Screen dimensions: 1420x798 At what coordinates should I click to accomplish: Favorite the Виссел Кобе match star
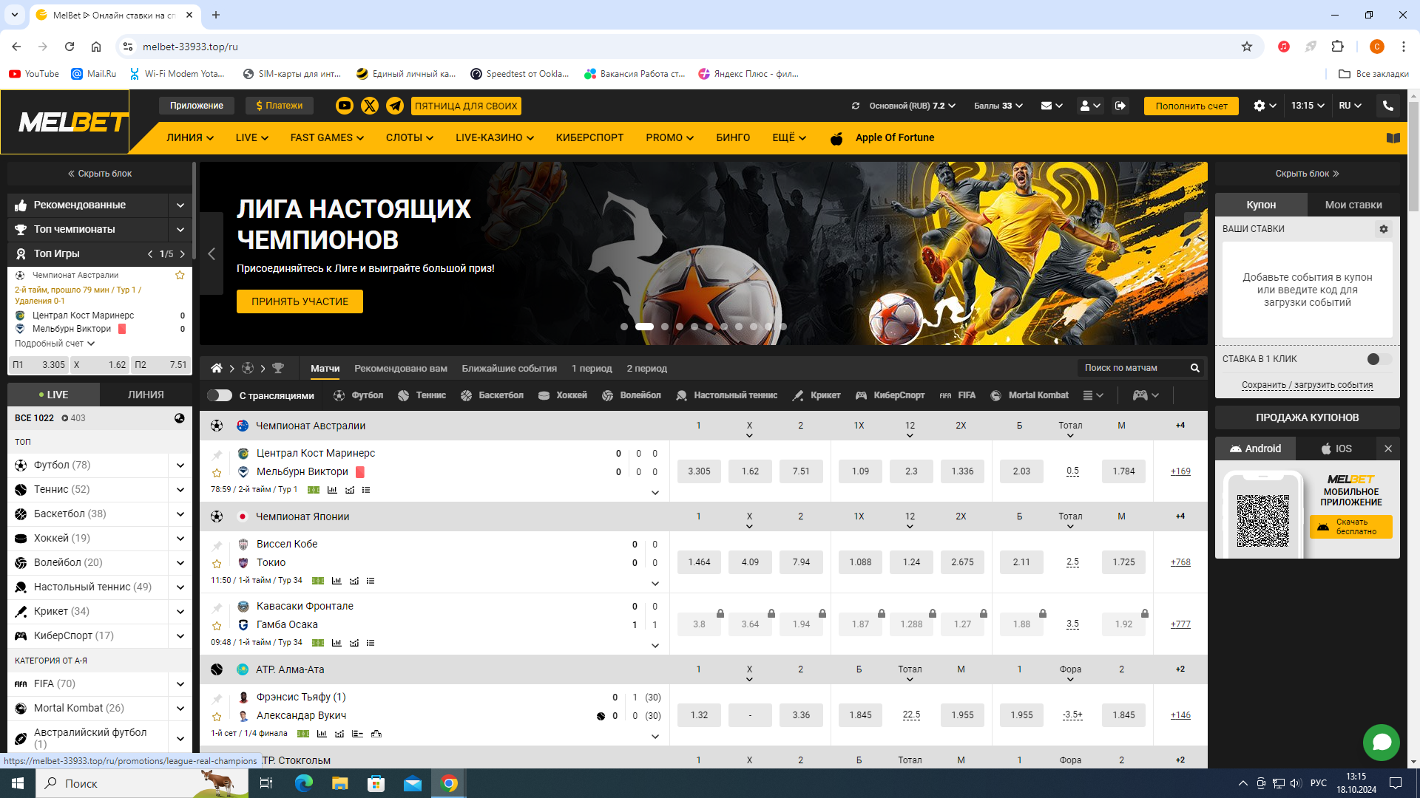click(x=217, y=564)
